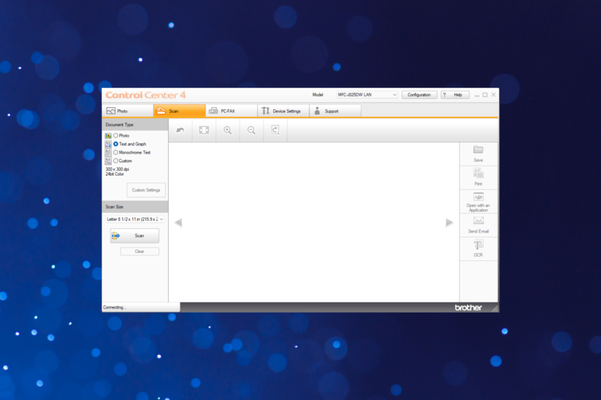Click the '300 x 300 dpi' text
This screenshot has height=400, width=601.
coord(117,169)
